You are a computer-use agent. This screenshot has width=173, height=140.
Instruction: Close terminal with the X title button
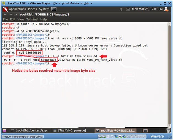[17, 14]
